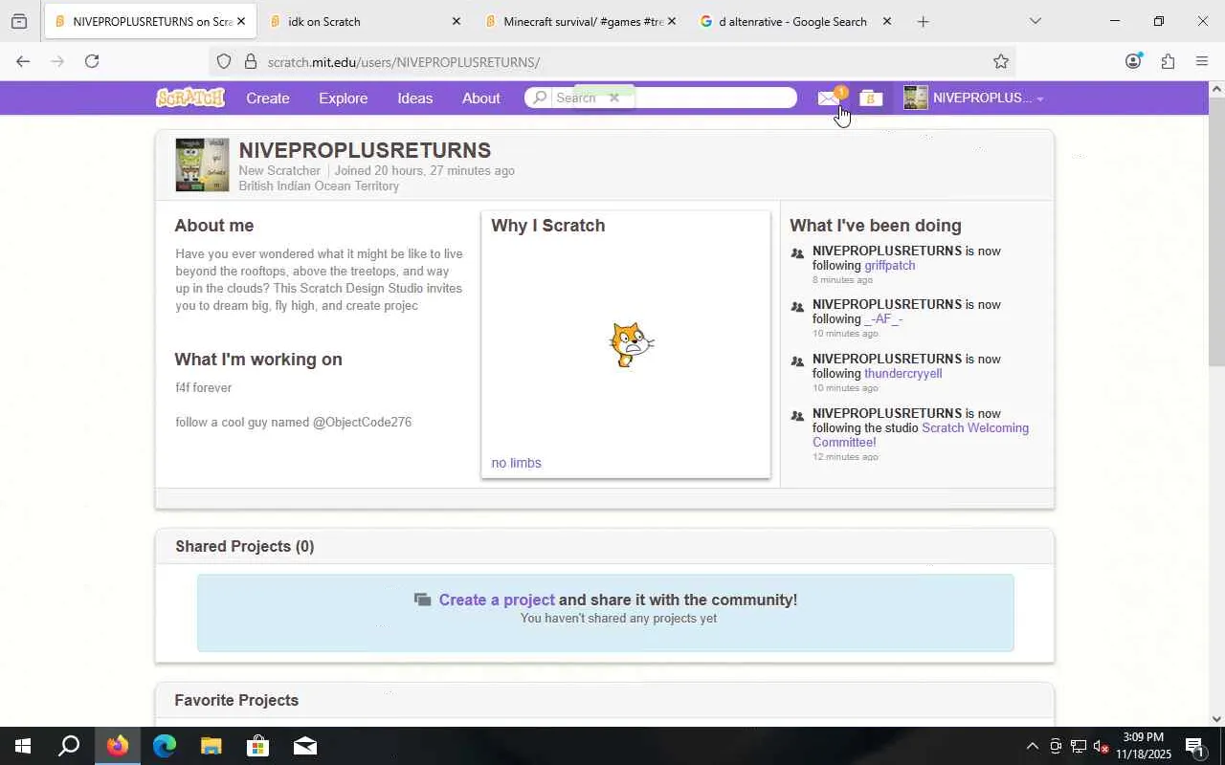Click the search magnifier icon in Scratch navbar
This screenshot has width=1225, height=765.
(x=540, y=98)
